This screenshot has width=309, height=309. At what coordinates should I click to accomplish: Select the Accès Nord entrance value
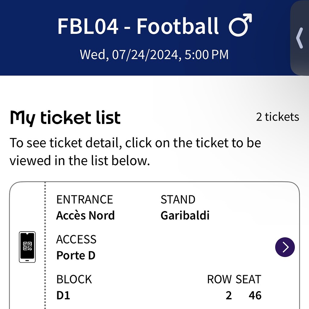click(x=85, y=216)
